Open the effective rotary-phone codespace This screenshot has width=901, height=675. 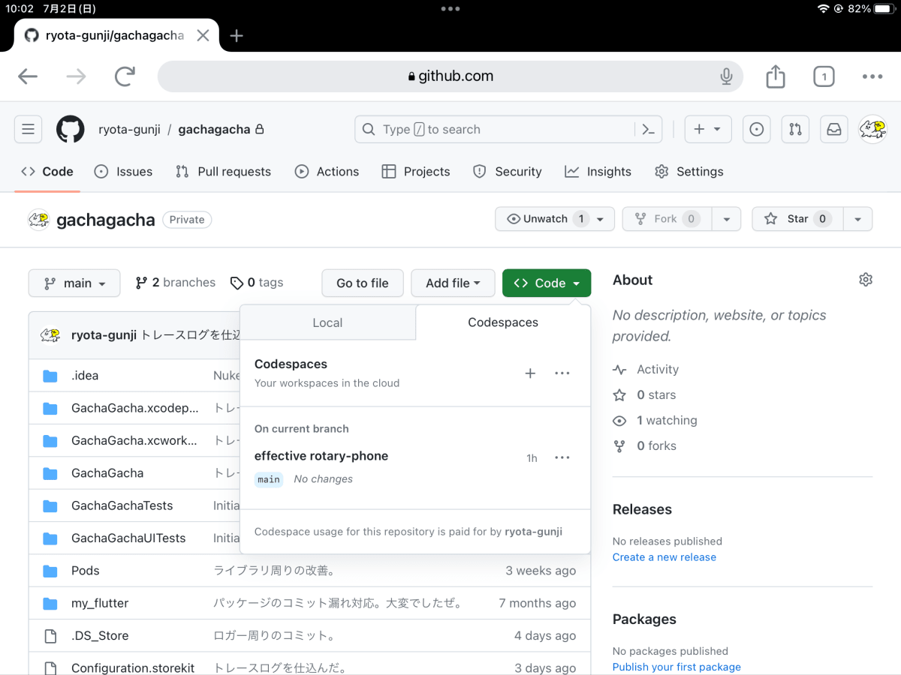click(x=321, y=456)
